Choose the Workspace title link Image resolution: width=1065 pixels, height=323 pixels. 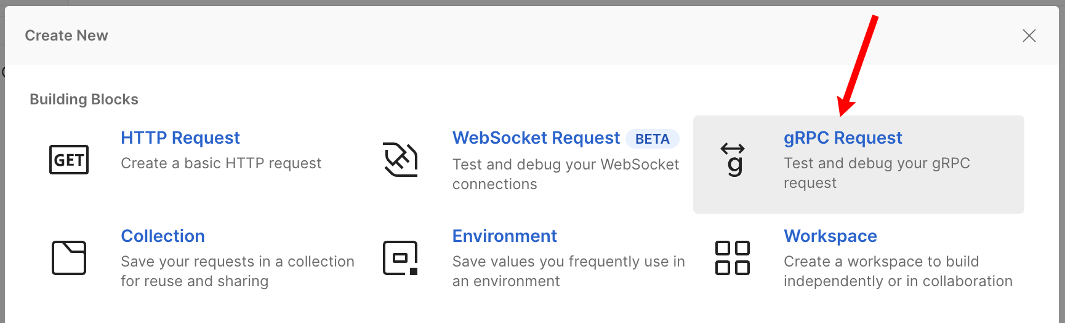click(830, 236)
